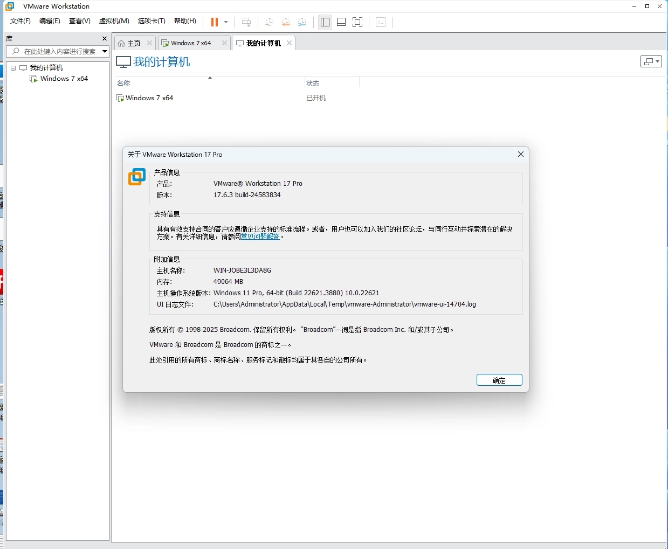Viewport: 668px width, 549px height.
Task: Open the 文件(F) menu
Action: tap(20, 21)
